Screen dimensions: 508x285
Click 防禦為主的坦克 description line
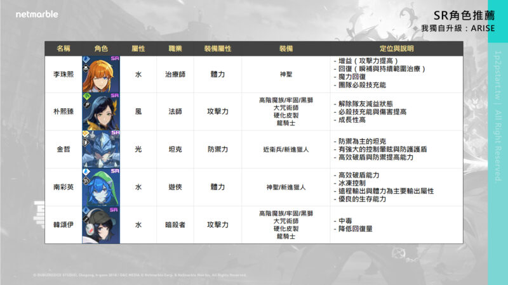point(360,141)
